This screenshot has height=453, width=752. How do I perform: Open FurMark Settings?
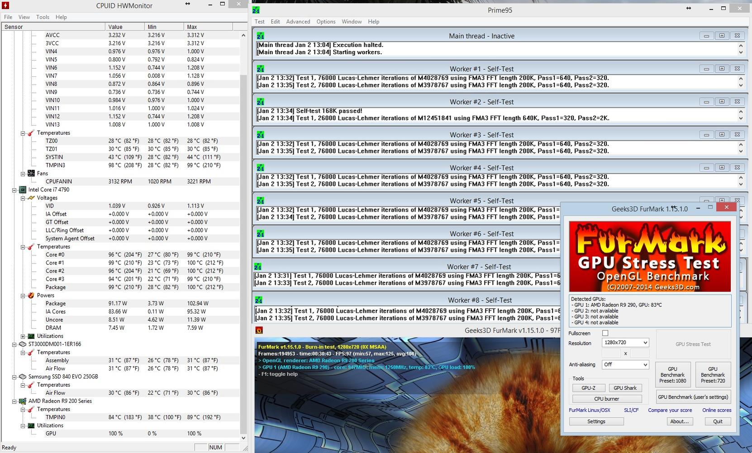pos(596,421)
